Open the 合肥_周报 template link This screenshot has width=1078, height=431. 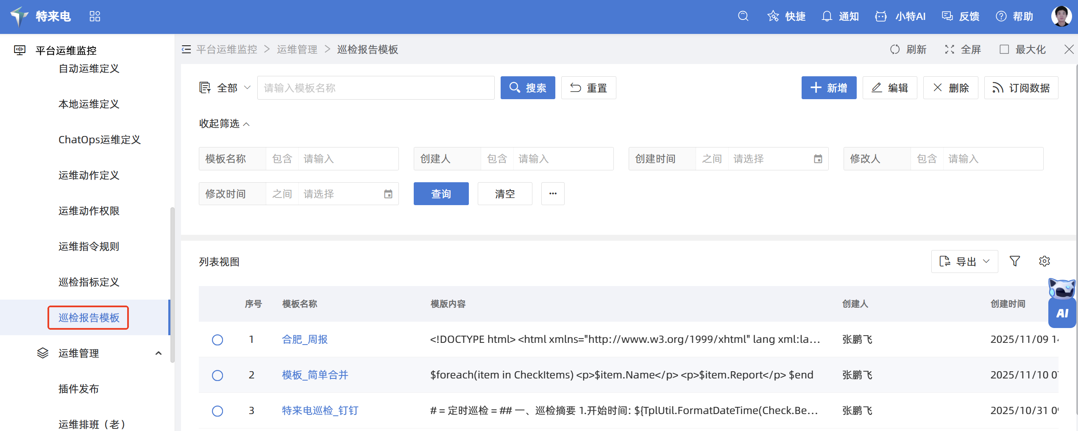click(x=304, y=340)
